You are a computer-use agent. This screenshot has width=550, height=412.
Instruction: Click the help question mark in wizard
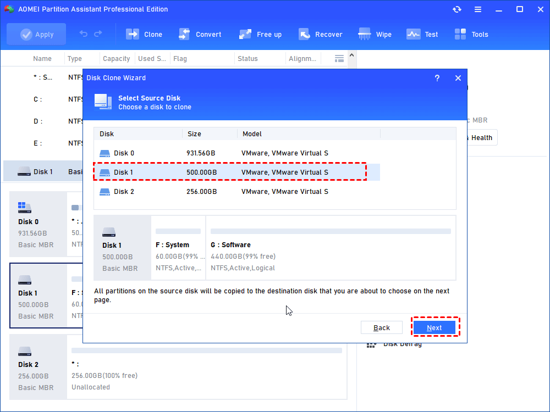[x=437, y=78]
